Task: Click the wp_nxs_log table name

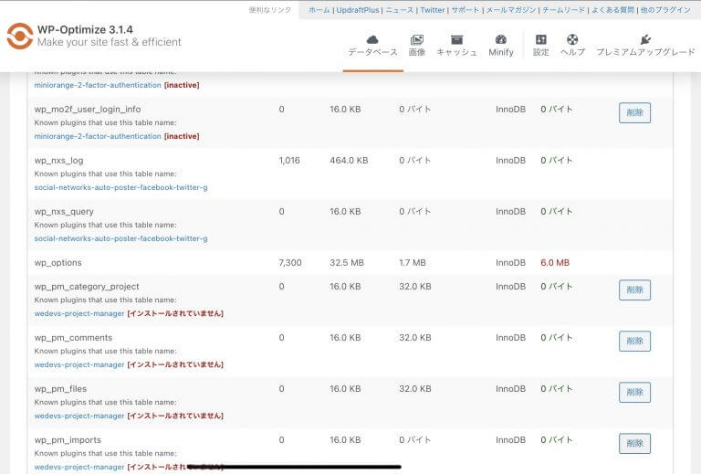Action: pyautogui.click(x=58, y=160)
